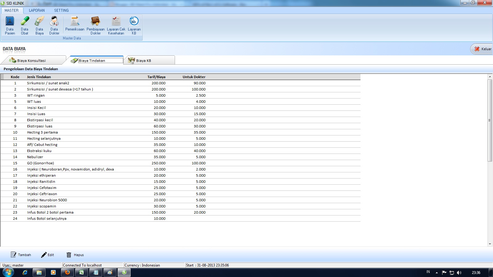Image resolution: width=493 pixels, height=277 pixels.
Task: Click doctor fee 40.000 for Ekstraksi kuku
Action: (x=200, y=151)
